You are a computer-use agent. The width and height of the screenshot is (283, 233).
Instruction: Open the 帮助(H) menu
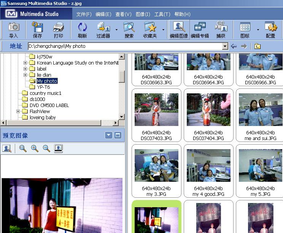click(183, 14)
